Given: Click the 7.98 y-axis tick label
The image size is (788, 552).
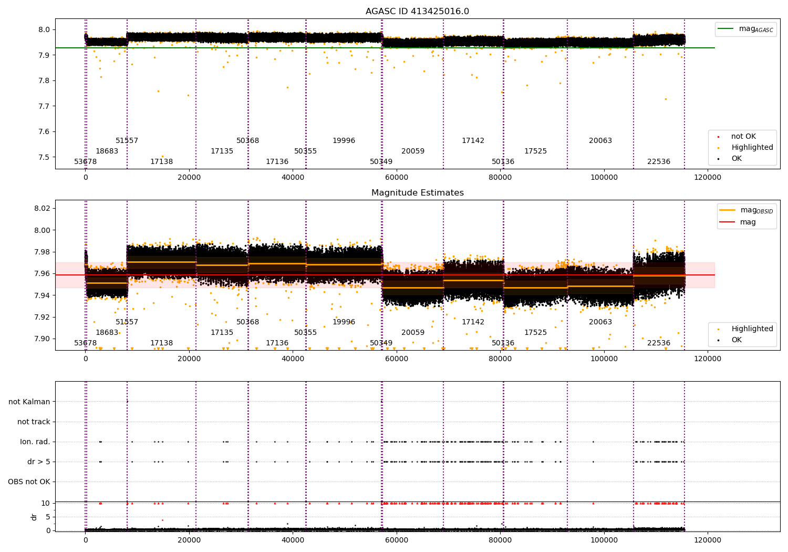Looking at the screenshot, I should tap(42, 252).
